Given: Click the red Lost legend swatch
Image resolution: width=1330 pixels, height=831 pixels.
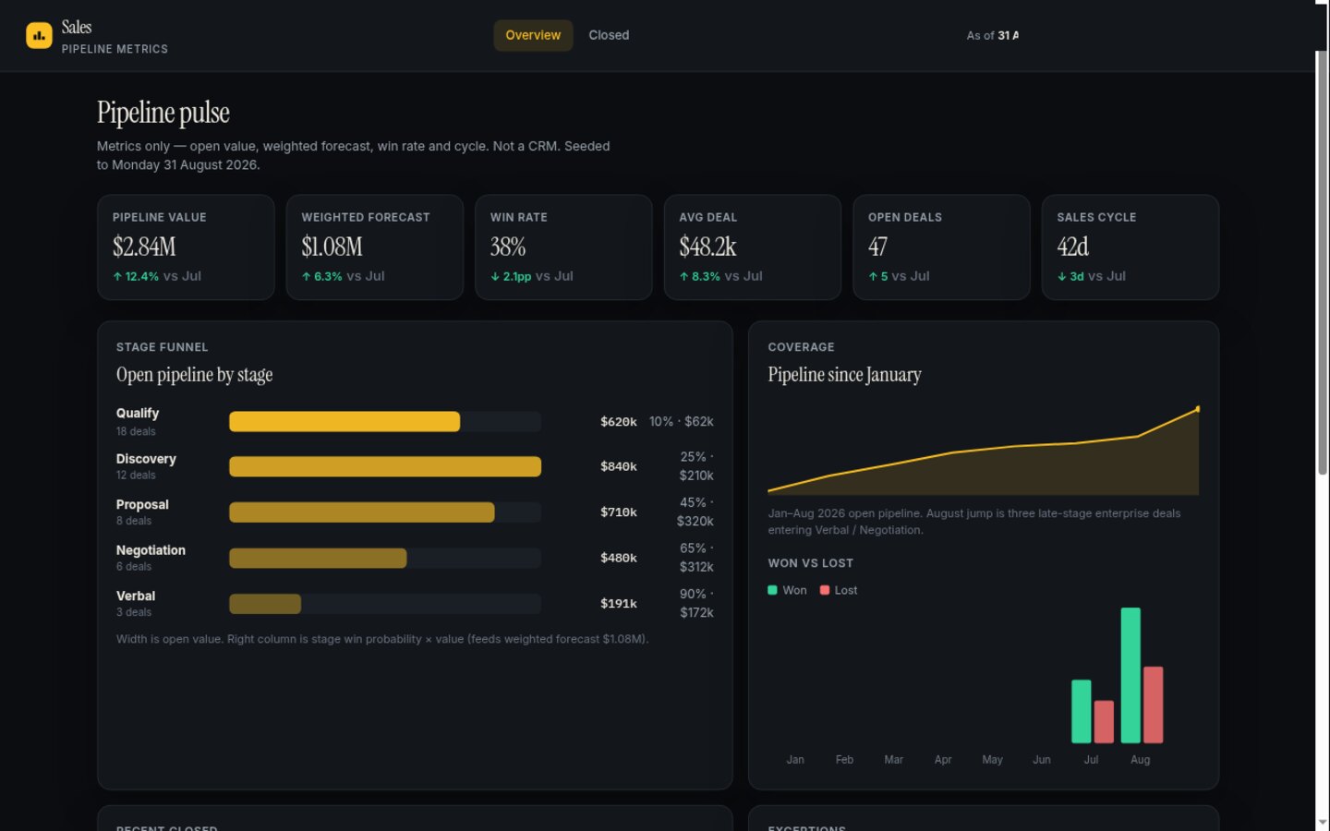Looking at the screenshot, I should (825, 590).
